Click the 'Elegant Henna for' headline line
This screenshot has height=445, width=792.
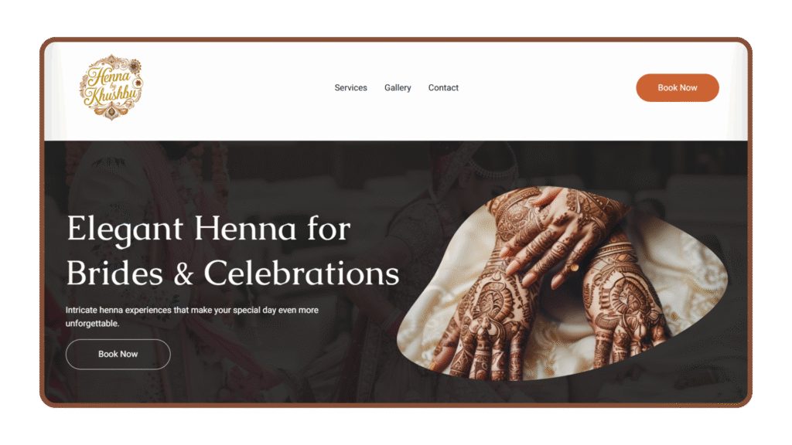(209, 229)
